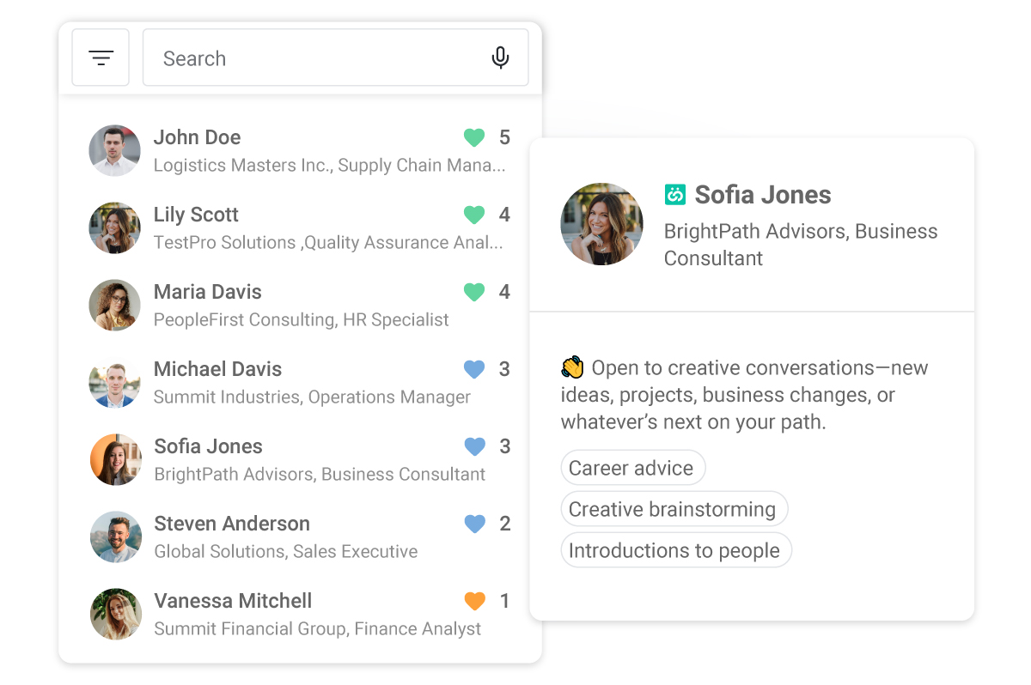
Task: Select the Creative brainstorming tag
Action: pos(674,509)
